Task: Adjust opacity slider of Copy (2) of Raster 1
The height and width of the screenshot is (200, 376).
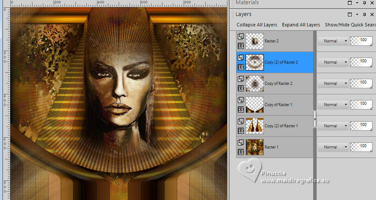Action: (x=361, y=126)
